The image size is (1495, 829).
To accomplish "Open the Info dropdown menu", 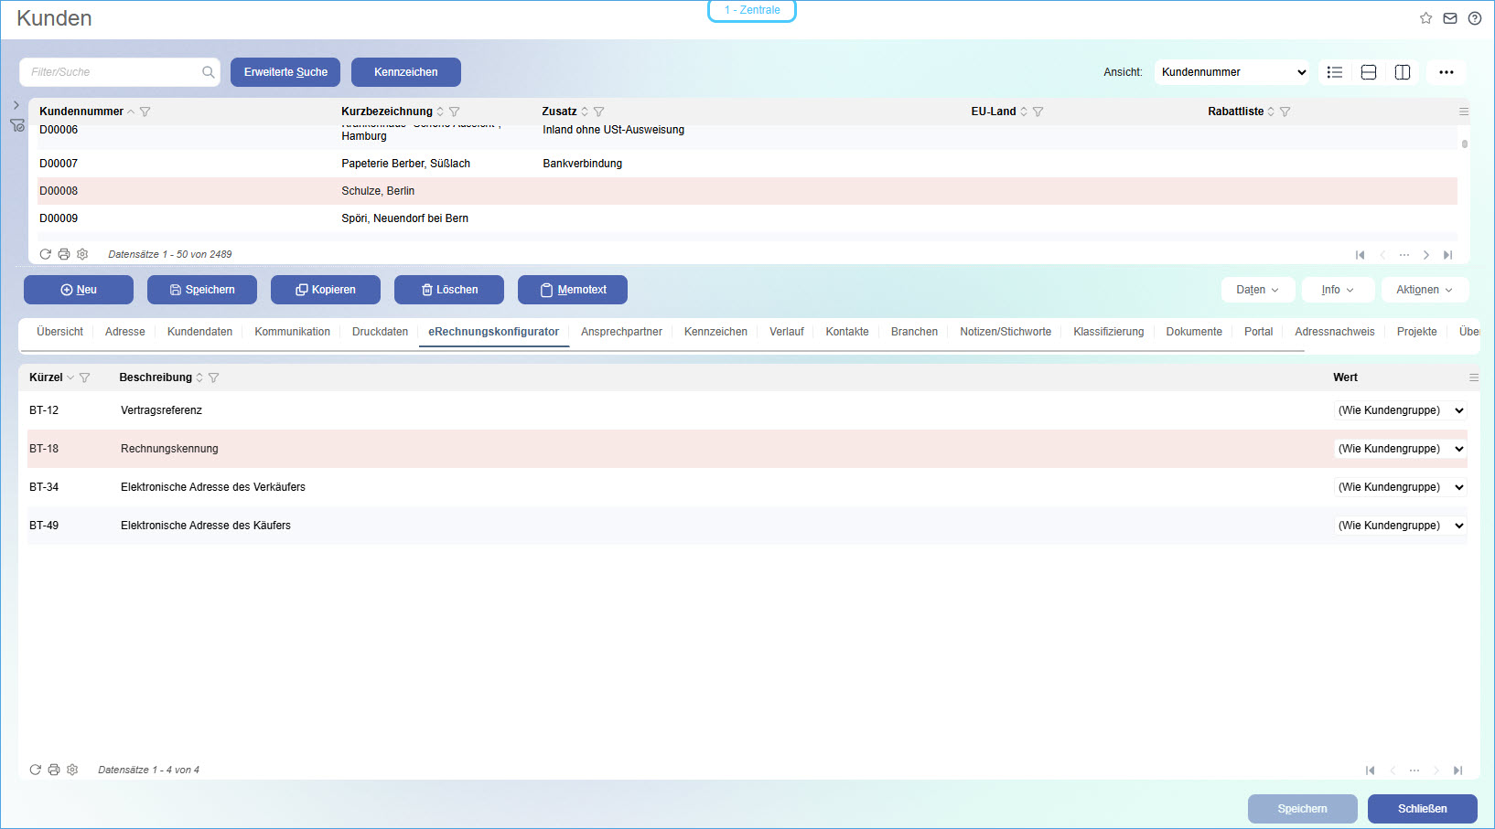I will [1338, 290].
